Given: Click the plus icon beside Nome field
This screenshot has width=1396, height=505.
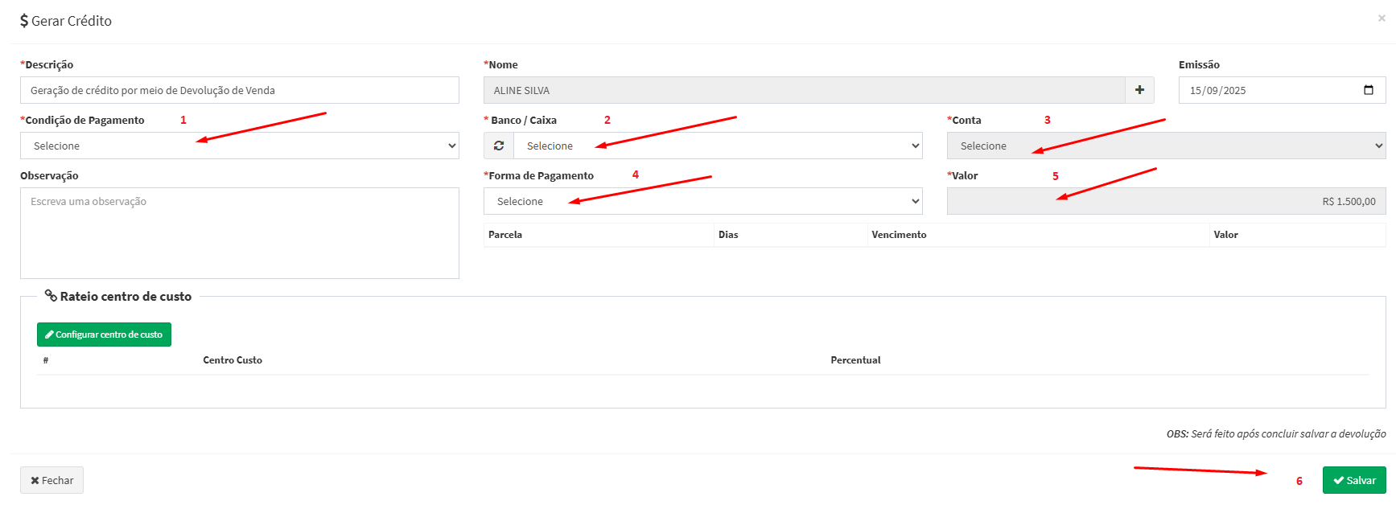Looking at the screenshot, I should pos(1139,90).
